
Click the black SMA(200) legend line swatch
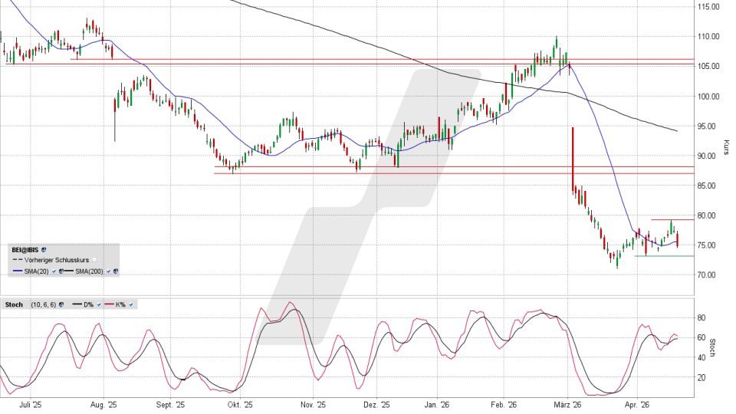click(71, 271)
